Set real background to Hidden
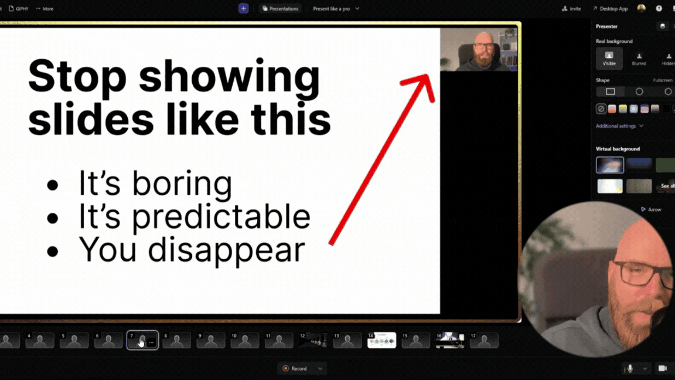This screenshot has width=675, height=380. coord(668,59)
